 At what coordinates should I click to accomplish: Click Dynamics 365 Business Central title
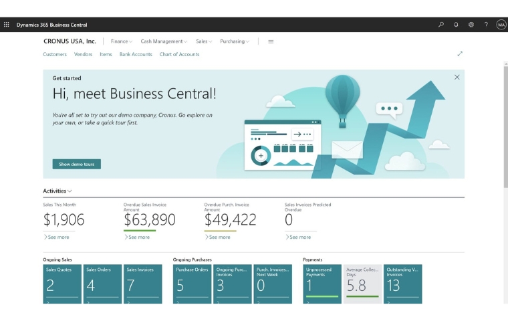[52, 25]
